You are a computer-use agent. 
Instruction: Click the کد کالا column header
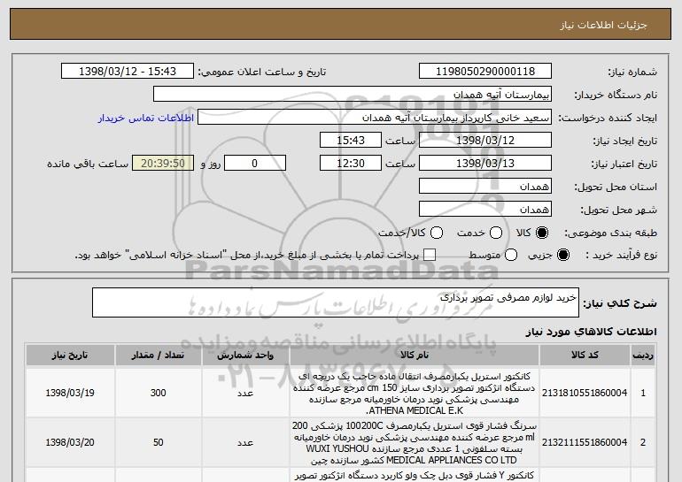pyautogui.click(x=585, y=356)
